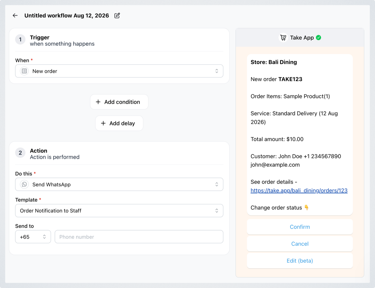
Task: Open the take.app/bali_dining/orders/123 link
Action: (299, 190)
